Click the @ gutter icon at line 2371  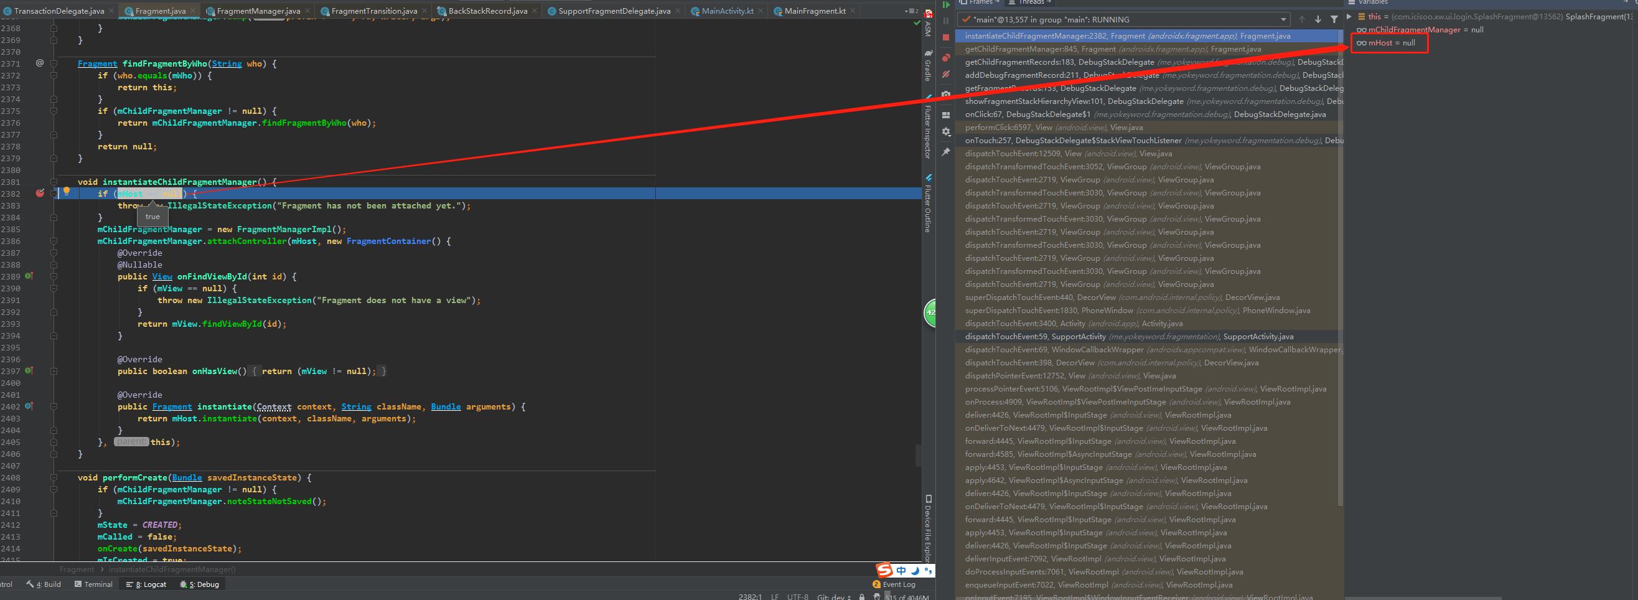[40, 63]
